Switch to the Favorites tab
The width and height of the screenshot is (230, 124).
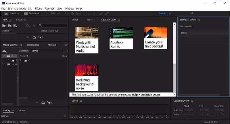pyautogui.click(x=21, y=20)
